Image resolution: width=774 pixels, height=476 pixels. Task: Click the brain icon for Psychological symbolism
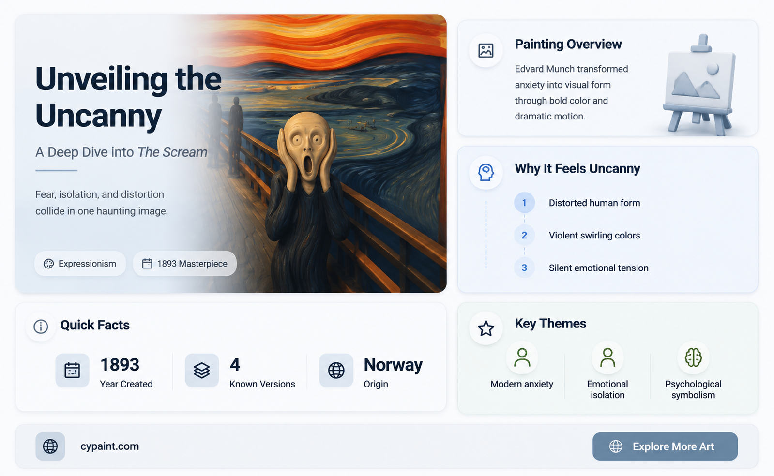pos(693,357)
